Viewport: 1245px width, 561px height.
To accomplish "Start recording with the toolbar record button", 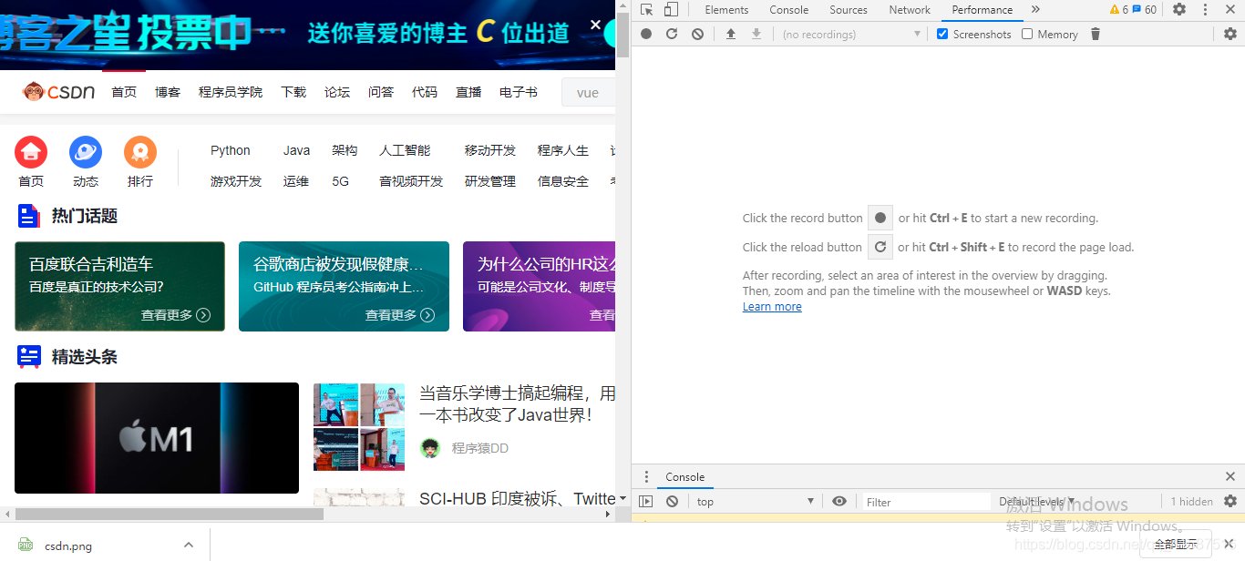I will (x=646, y=34).
